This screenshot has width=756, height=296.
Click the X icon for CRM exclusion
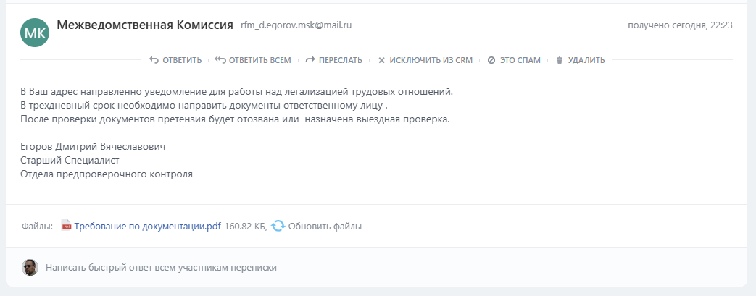point(381,60)
